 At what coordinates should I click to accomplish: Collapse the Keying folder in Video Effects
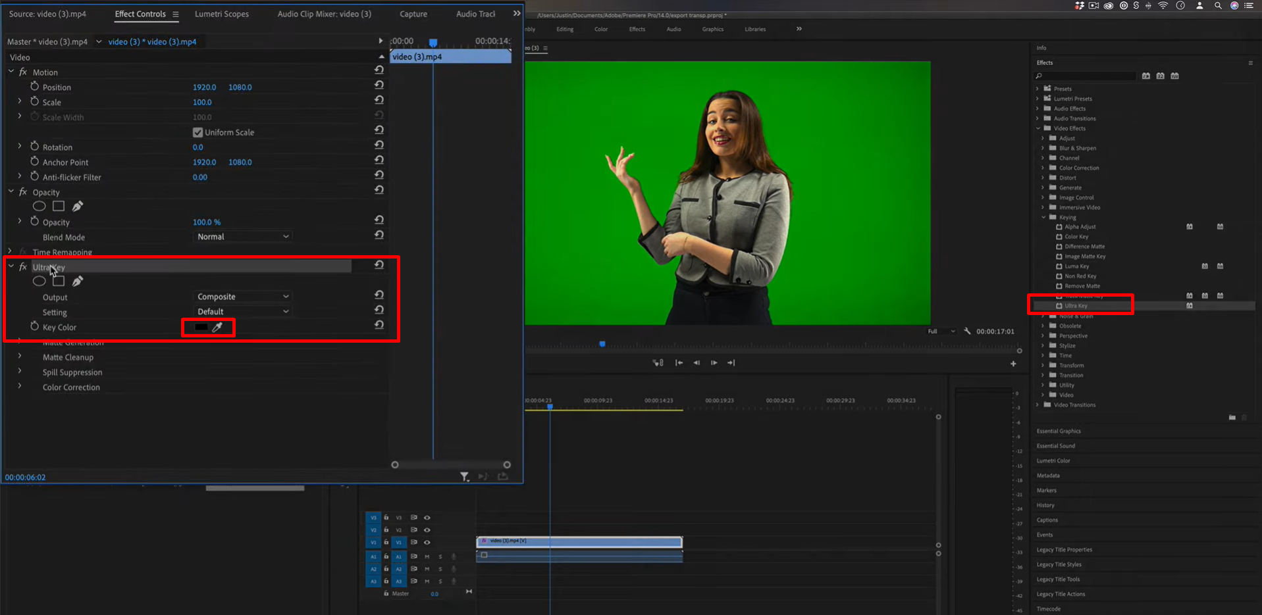pyautogui.click(x=1043, y=217)
